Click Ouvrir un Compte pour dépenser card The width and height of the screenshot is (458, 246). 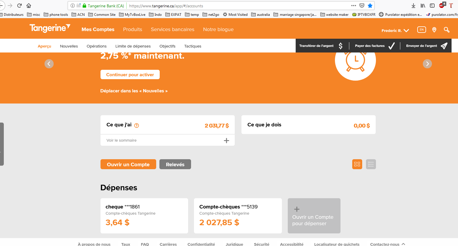[x=314, y=216]
